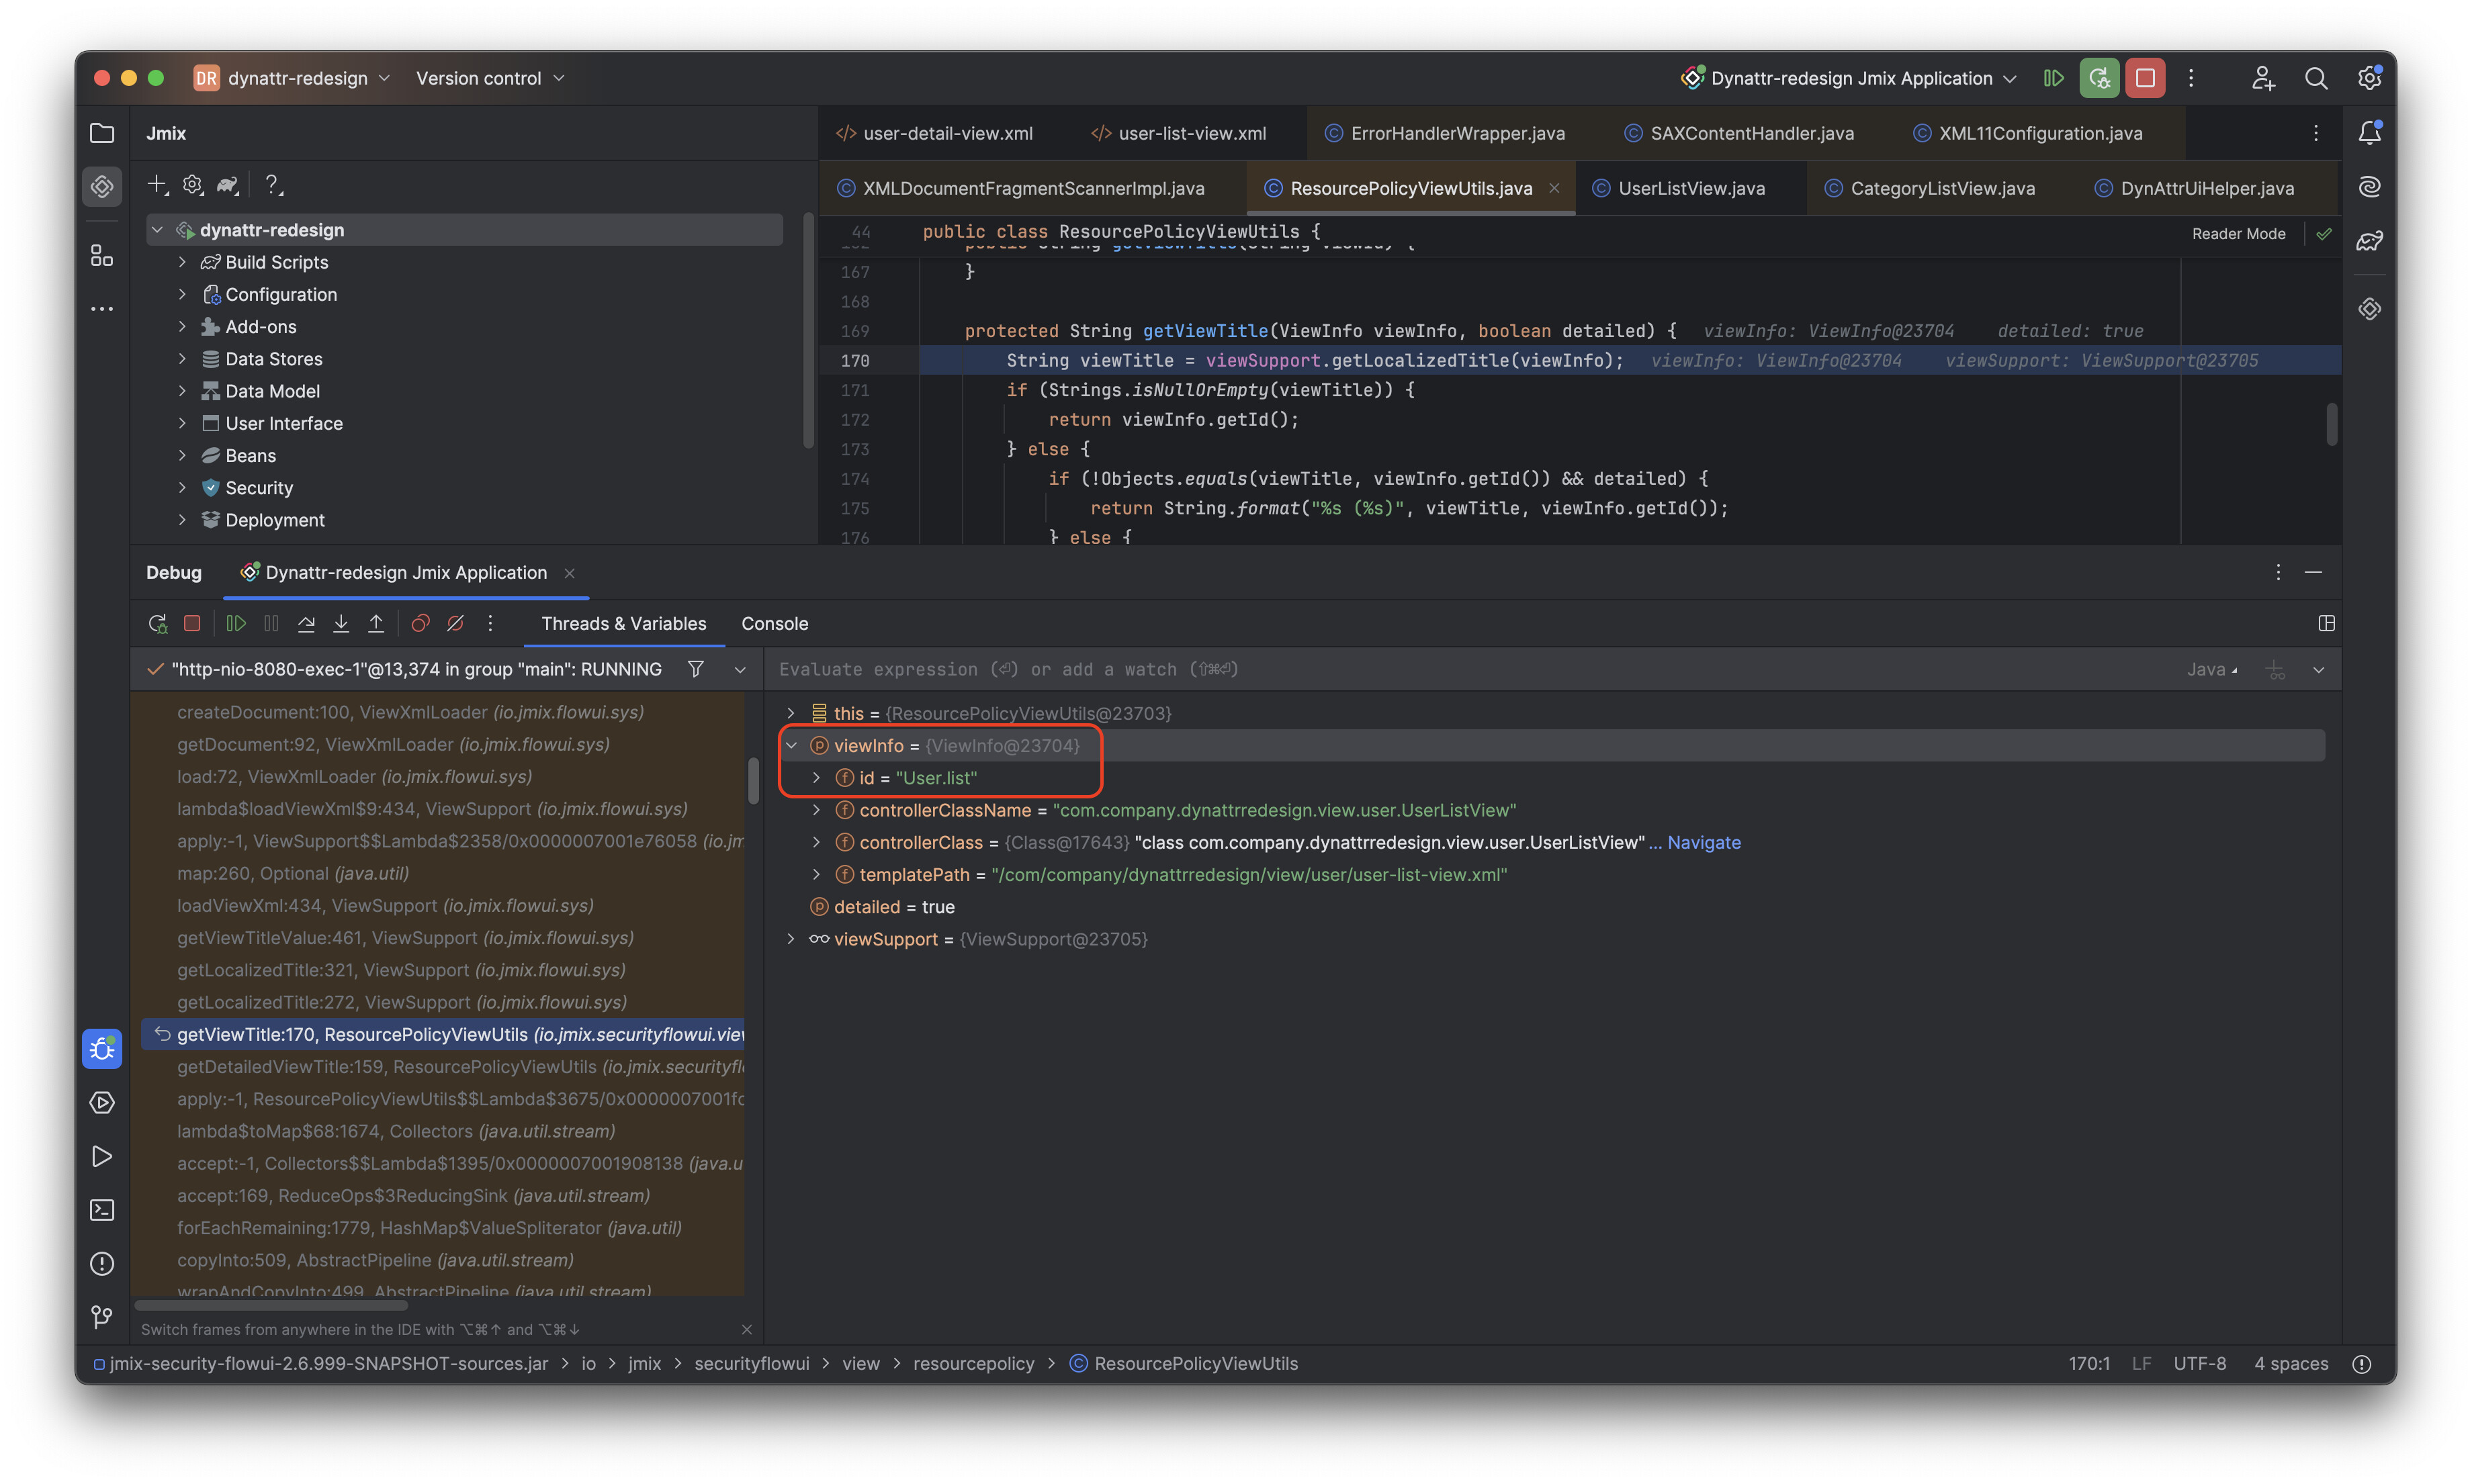This screenshot has height=1484, width=2472.
Task: View breakpoints red circles icon
Action: pos(420,623)
